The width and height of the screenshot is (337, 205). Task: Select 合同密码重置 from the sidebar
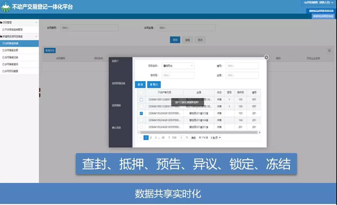pyautogui.click(x=12, y=71)
